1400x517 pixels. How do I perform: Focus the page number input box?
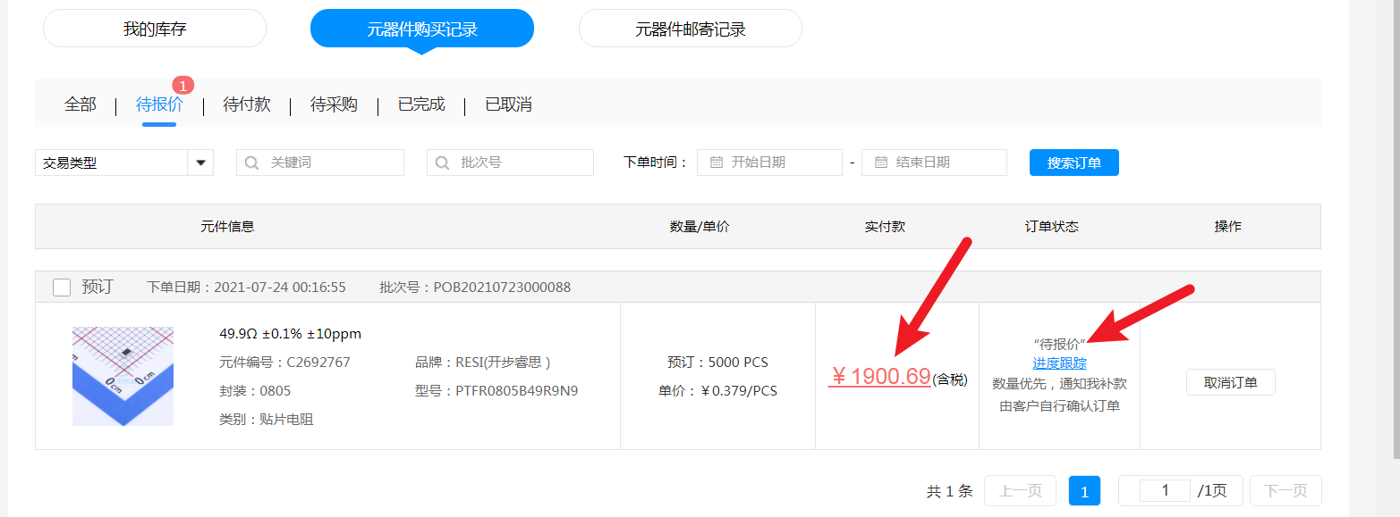click(1165, 490)
